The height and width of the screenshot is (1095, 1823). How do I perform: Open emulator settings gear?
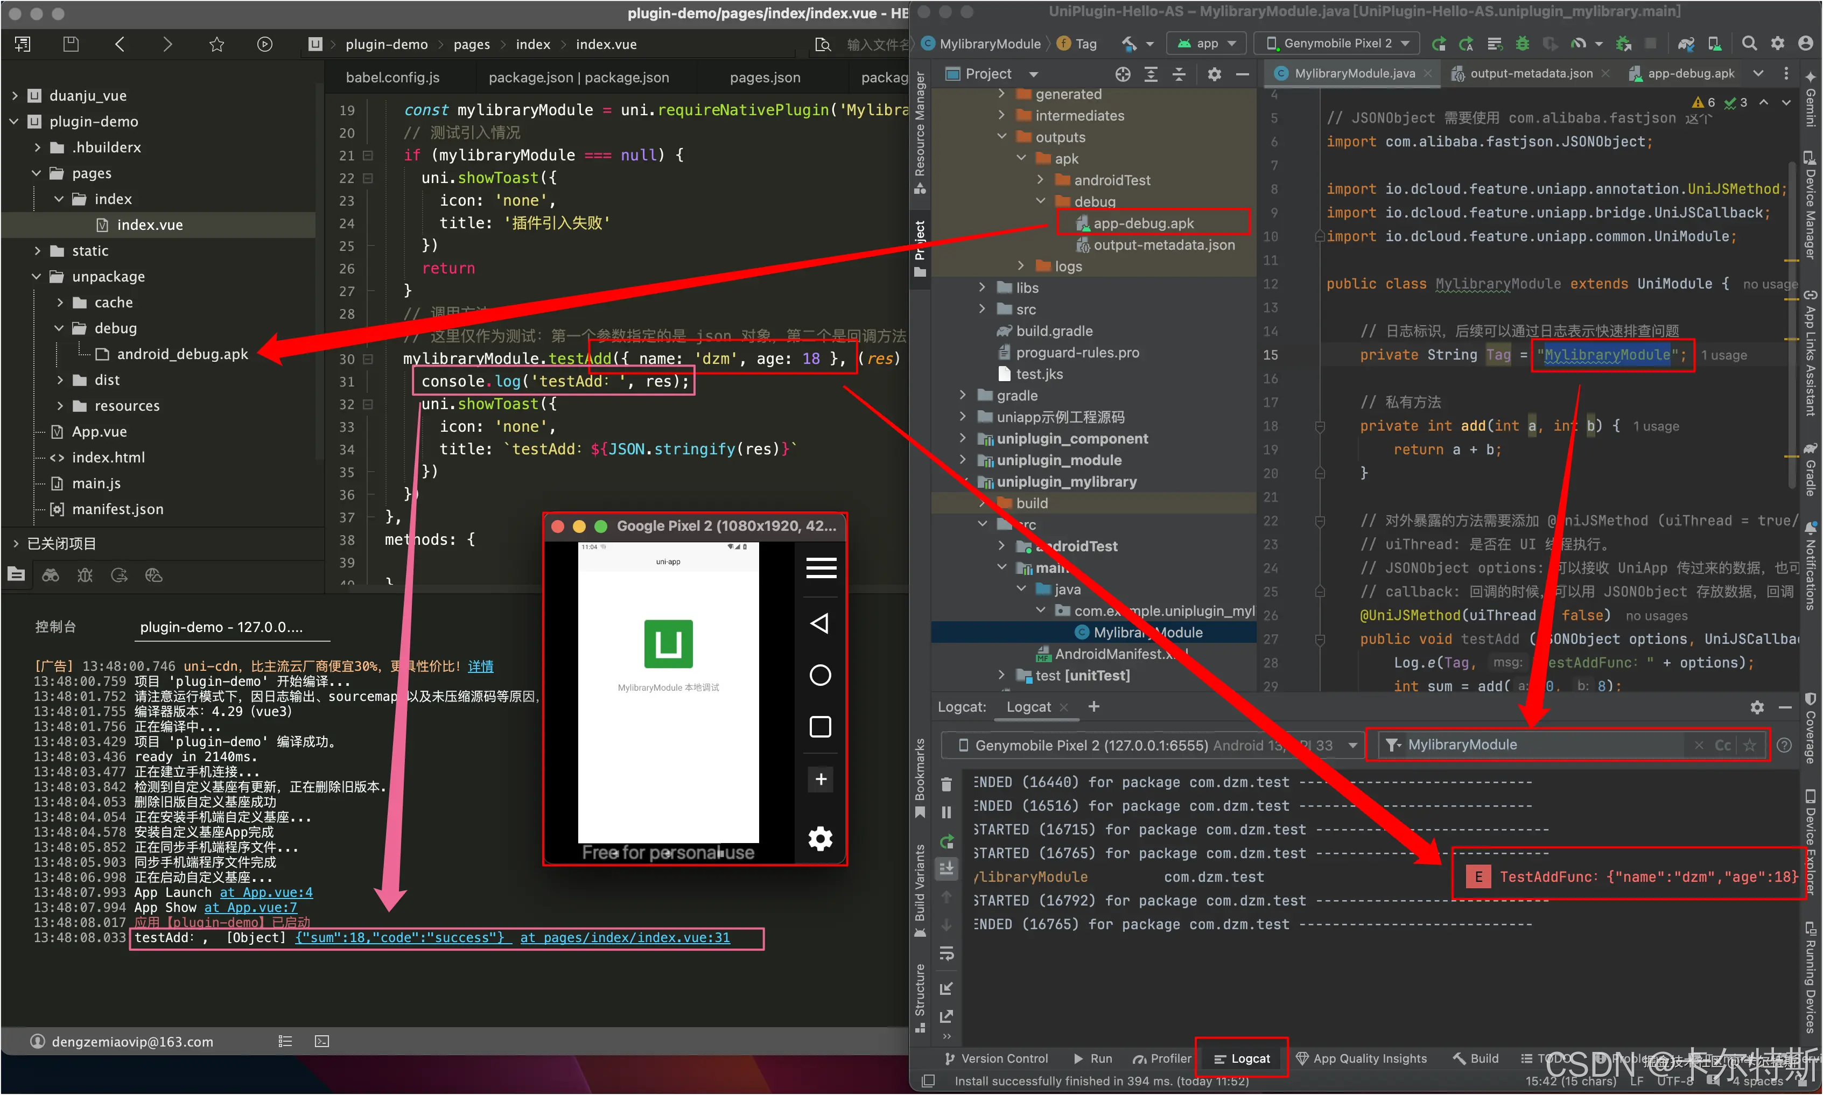coord(821,838)
